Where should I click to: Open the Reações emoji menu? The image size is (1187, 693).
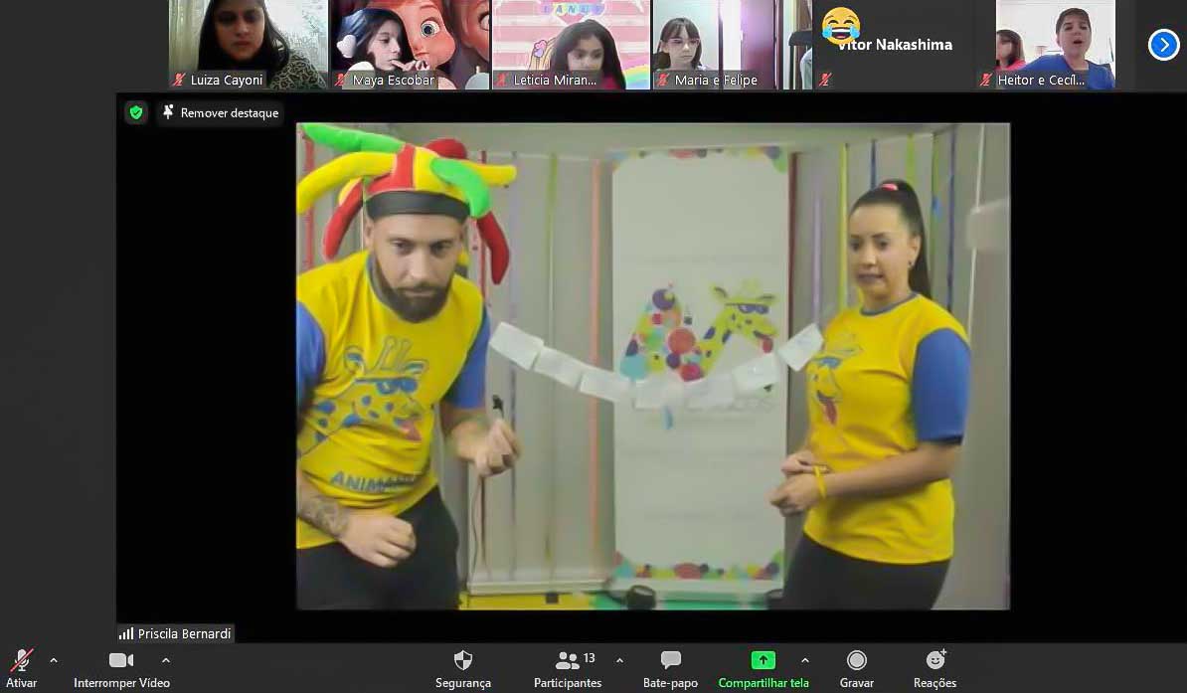934,660
